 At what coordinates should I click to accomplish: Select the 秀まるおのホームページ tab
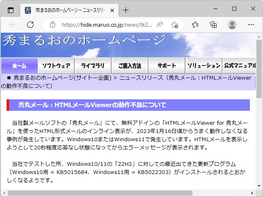(x=69, y=10)
